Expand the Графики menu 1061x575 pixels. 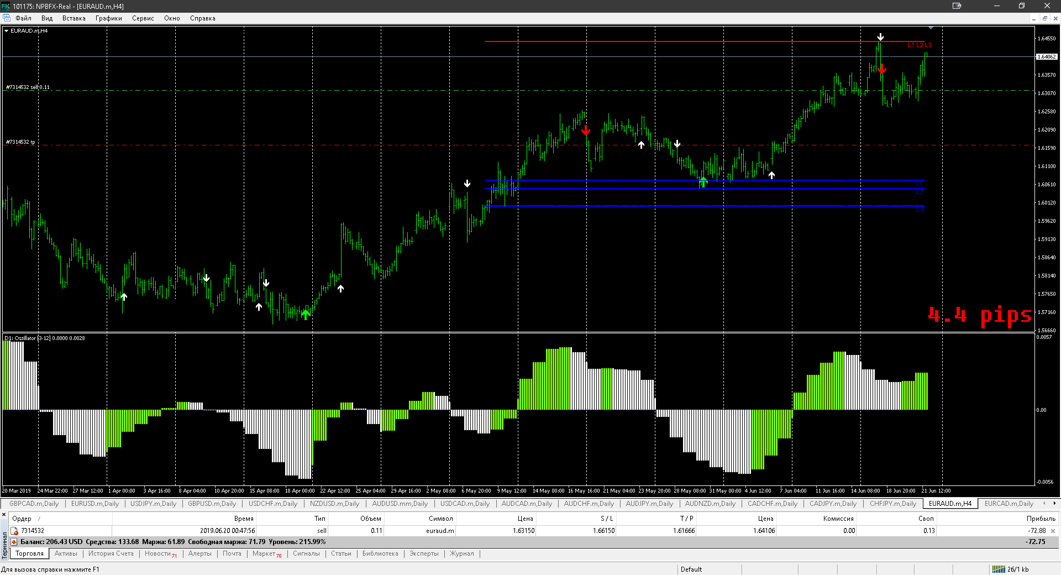pyautogui.click(x=108, y=18)
